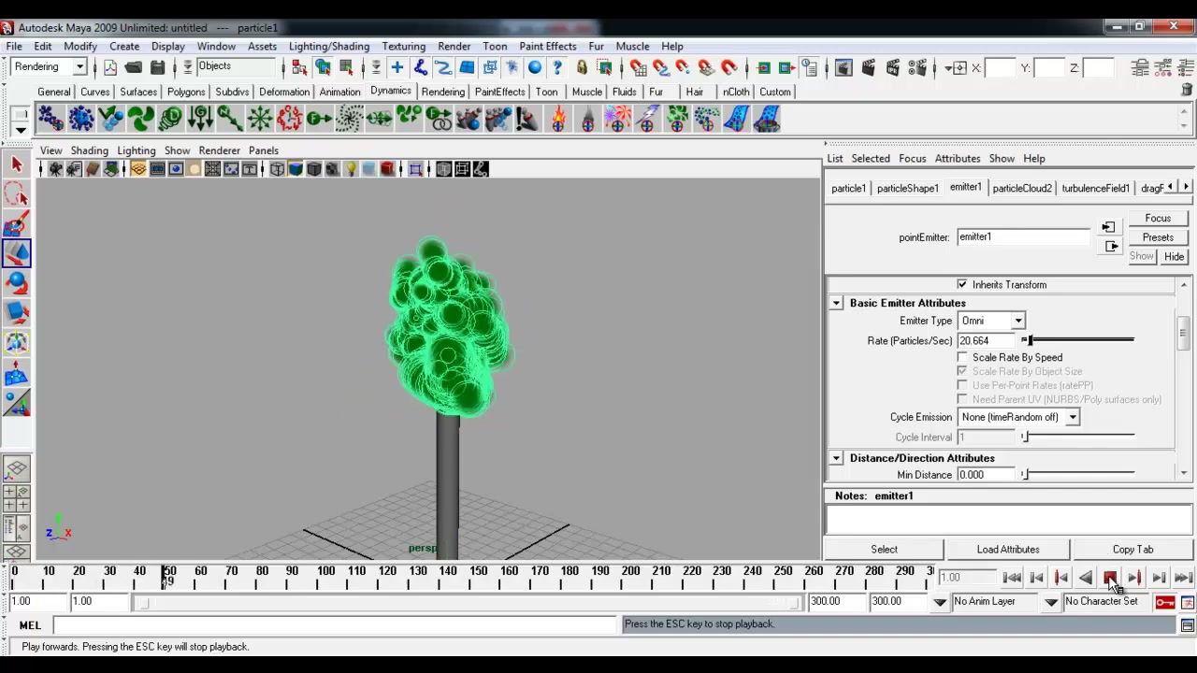Image resolution: width=1197 pixels, height=673 pixels.
Task: Click the Copy Tab button
Action: pos(1132,550)
